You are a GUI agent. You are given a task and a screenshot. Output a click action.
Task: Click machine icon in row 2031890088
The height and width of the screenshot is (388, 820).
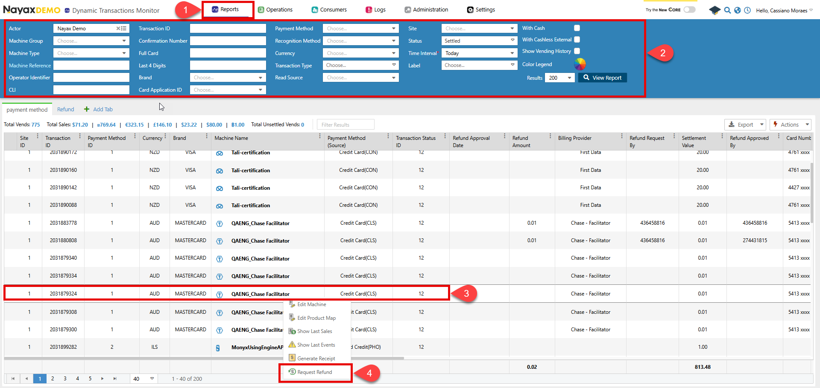(220, 206)
